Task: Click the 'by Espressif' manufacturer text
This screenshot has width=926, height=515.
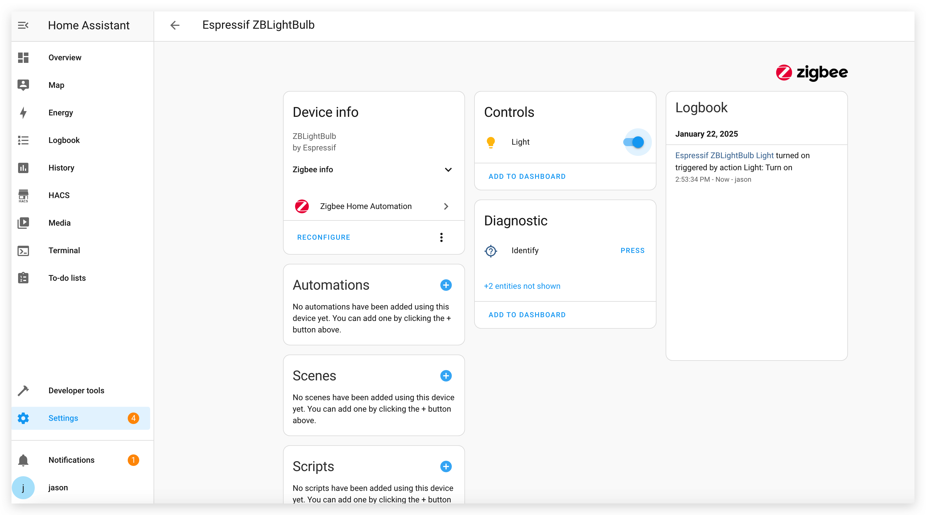Action: [314, 148]
